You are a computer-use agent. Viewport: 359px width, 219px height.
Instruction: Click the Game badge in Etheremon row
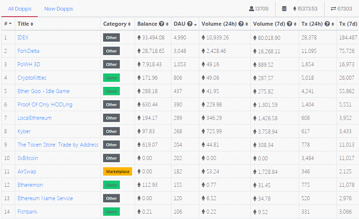pyautogui.click(x=111, y=185)
